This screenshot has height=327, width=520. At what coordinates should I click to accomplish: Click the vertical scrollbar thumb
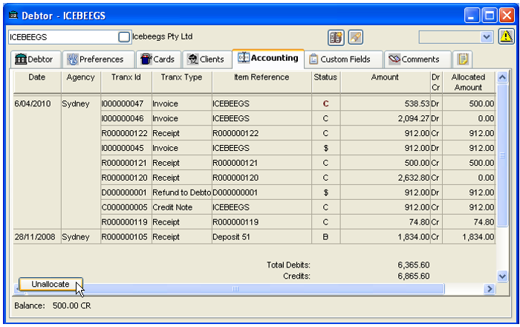502,155
